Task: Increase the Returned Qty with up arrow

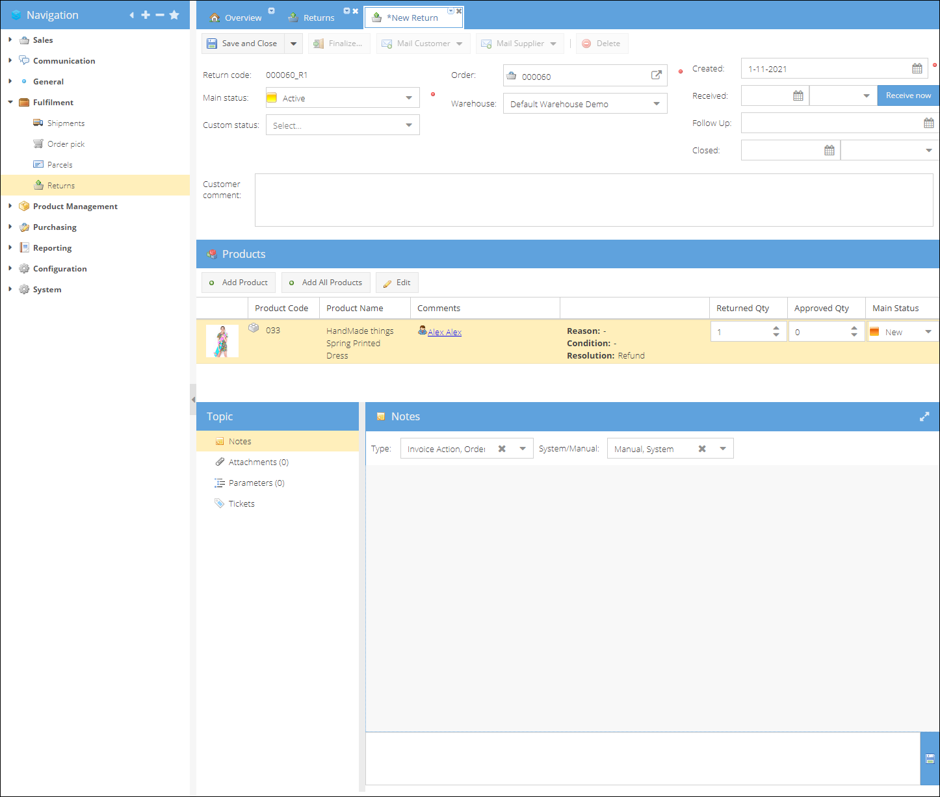Action: pyautogui.click(x=776, y=329)
